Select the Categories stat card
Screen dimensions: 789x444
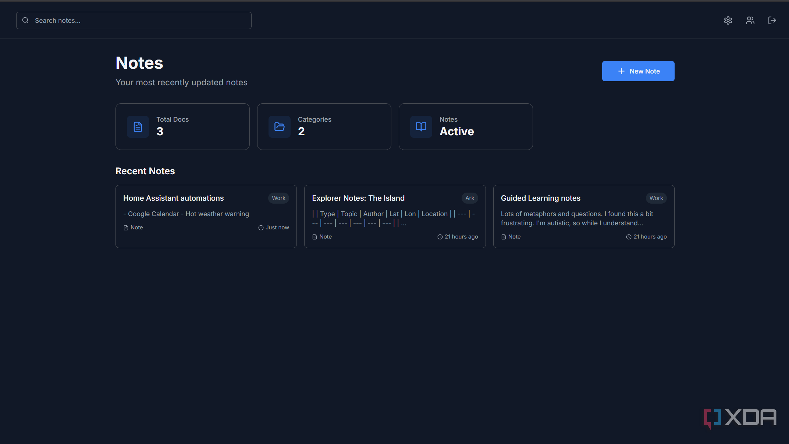[x=324, y=126]
